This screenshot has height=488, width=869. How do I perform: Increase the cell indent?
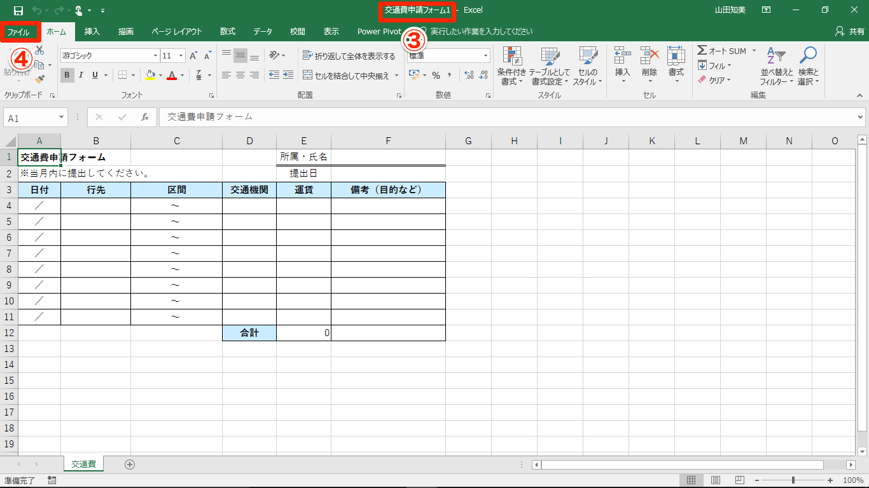[x=289, y=75]
